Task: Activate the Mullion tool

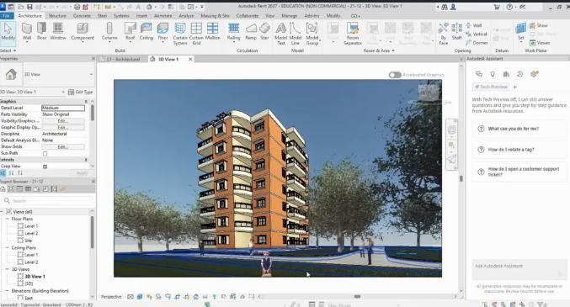Action: click(213, 31)
